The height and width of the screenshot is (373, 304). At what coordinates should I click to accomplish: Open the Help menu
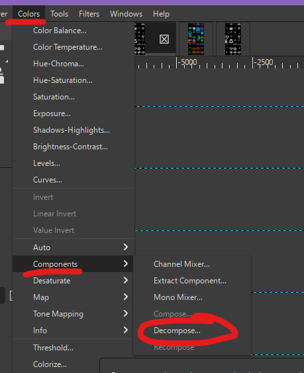pos(161,14)
